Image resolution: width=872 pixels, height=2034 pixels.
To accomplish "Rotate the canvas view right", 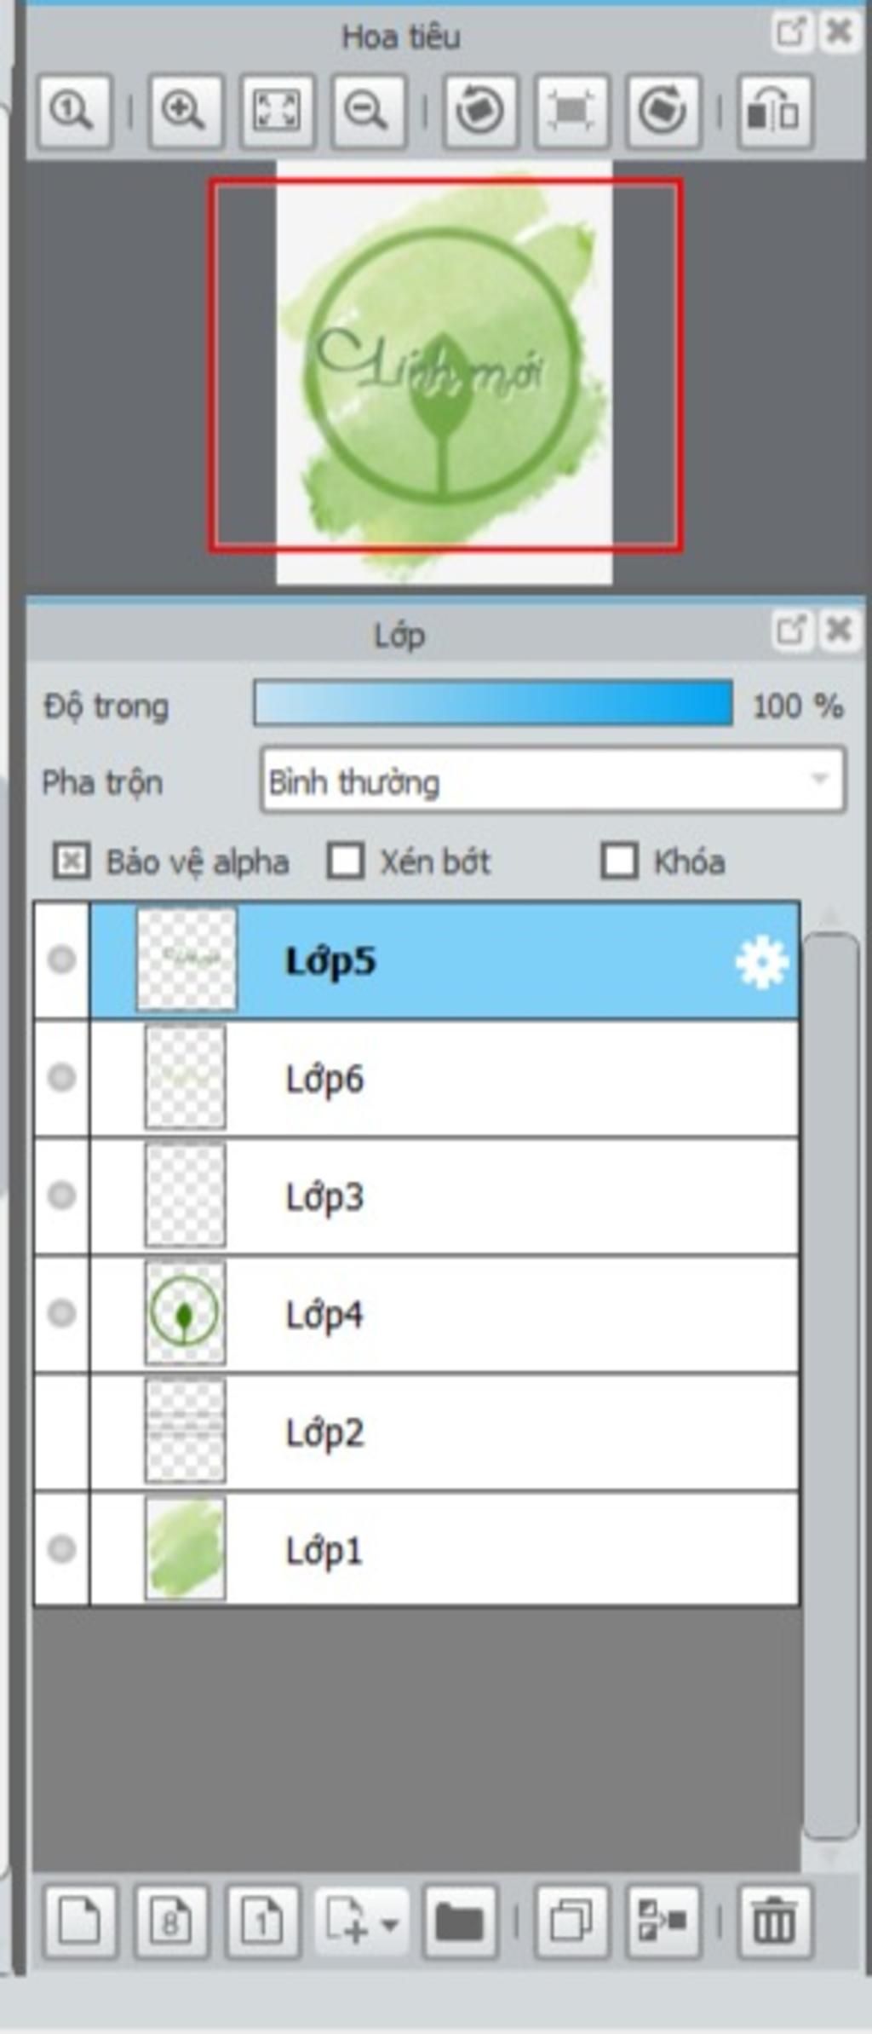I will (663, 111).
